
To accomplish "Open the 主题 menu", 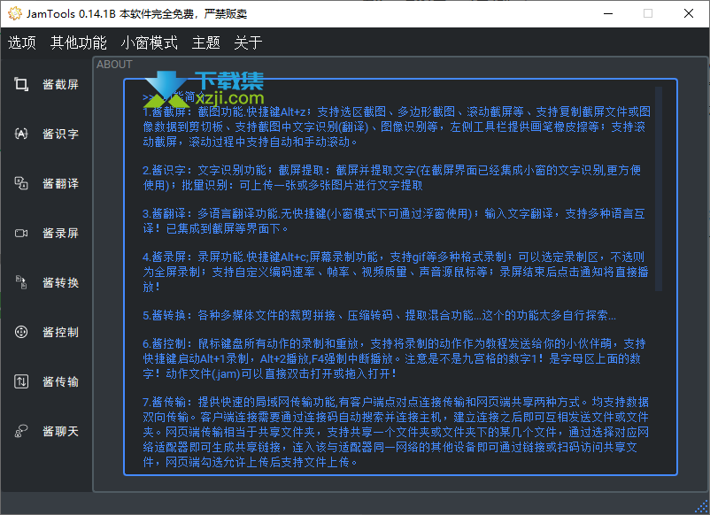I will click(206, 42).
